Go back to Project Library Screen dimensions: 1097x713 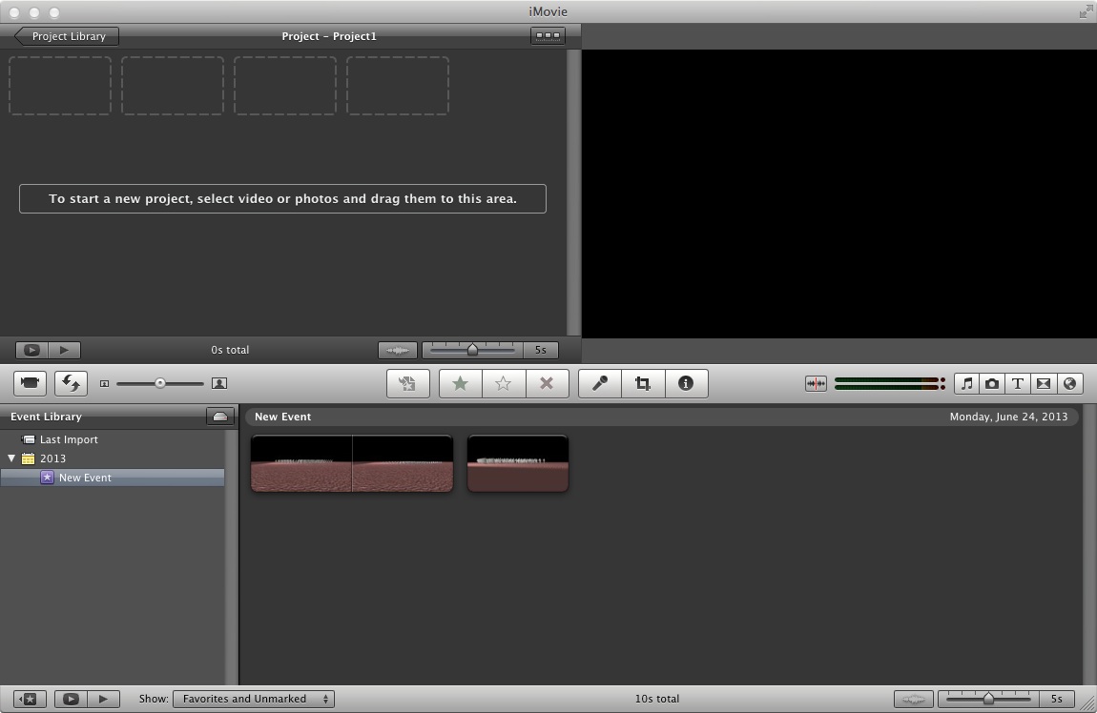[67, 36]
